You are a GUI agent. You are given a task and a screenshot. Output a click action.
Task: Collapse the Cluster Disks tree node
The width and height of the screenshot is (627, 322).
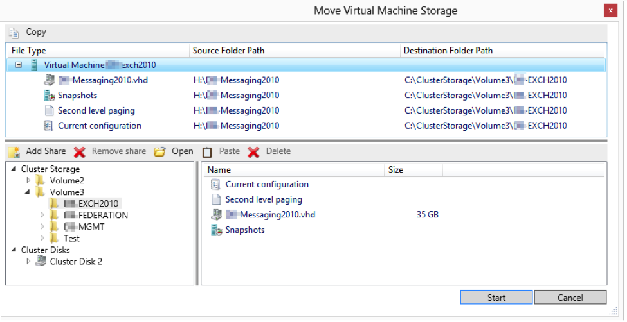14,250
